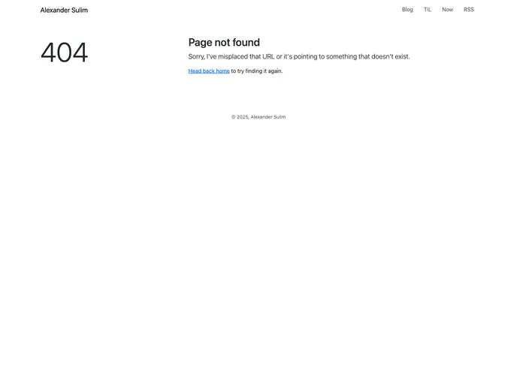
Task: Open the TIL navigation link
Action: 428,10
